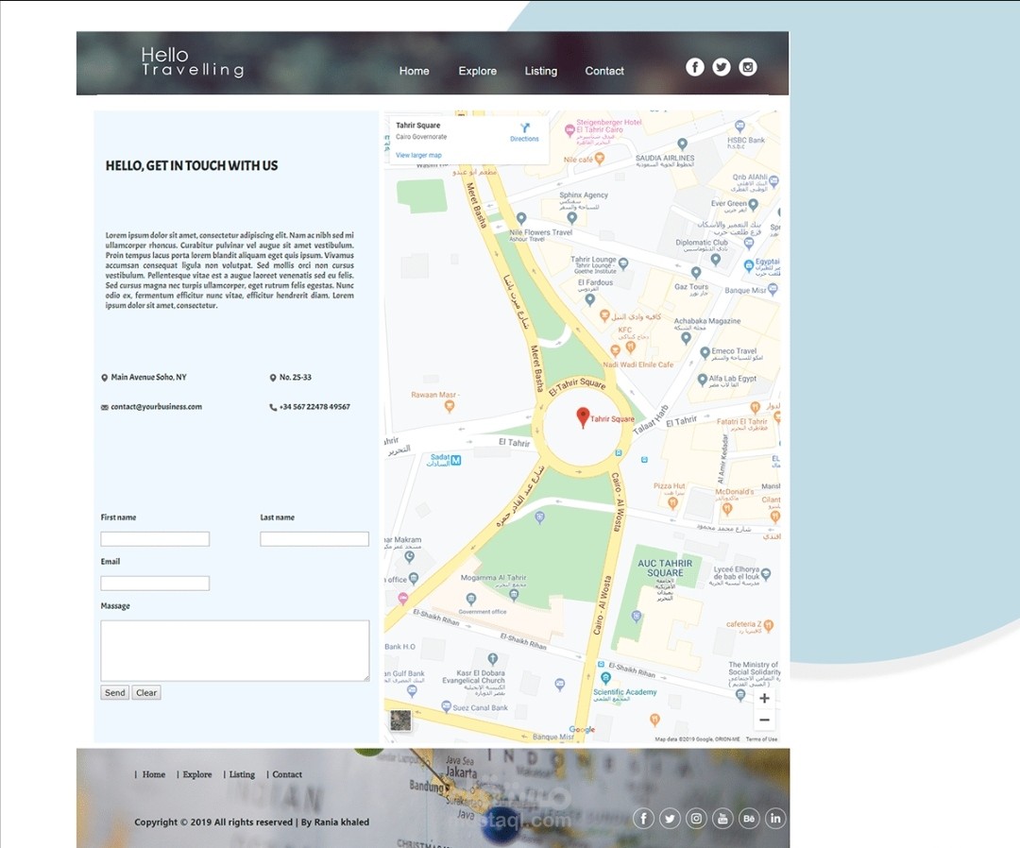Switch to the satellite view thumbnail

400,720
